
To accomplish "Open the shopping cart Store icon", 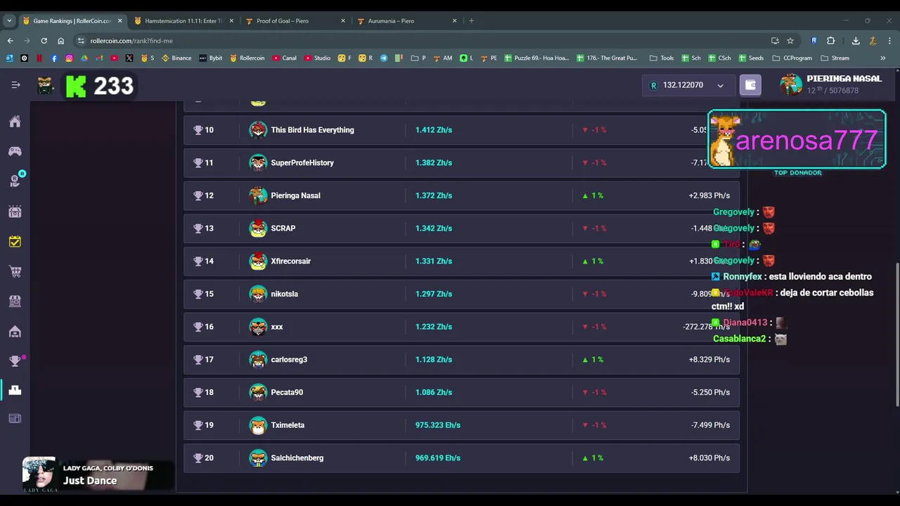I will coord(15,272).
